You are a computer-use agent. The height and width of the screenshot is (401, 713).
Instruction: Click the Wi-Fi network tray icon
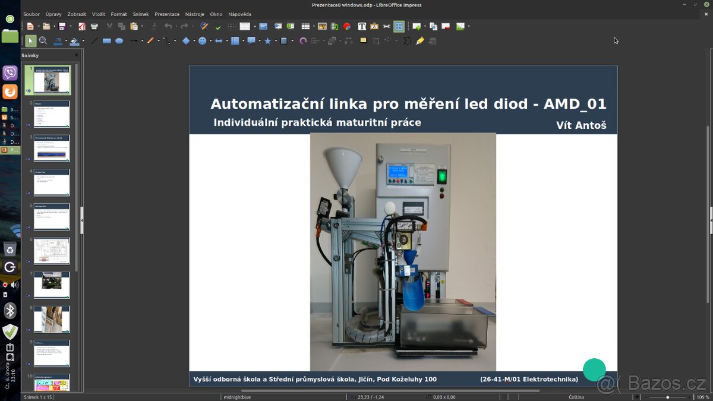[x=15, y=231]
